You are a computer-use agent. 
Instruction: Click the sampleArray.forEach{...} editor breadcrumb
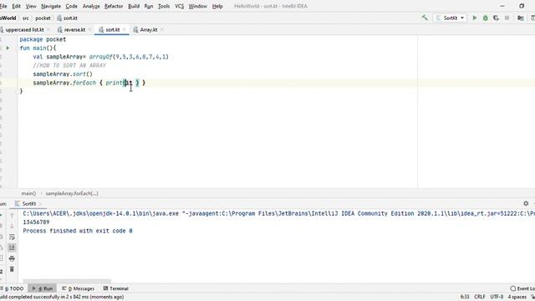tap(72, 193)
